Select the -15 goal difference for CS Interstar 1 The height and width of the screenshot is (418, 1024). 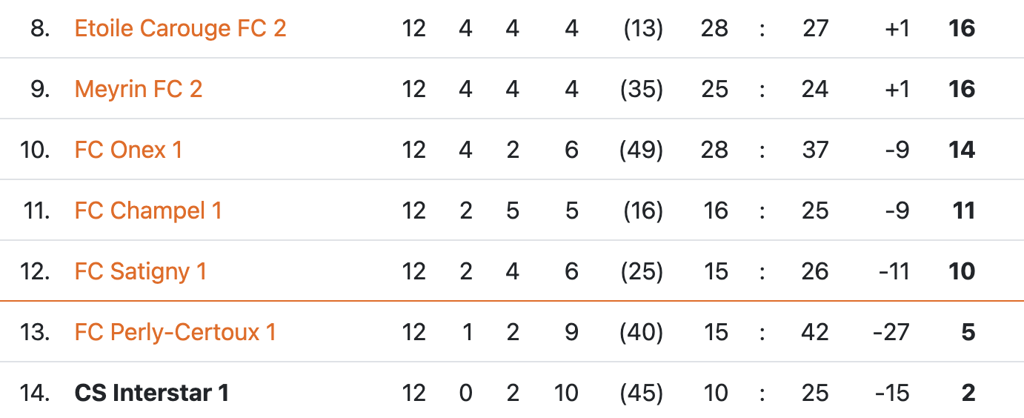pyautogui.click(x=891, y=394)
